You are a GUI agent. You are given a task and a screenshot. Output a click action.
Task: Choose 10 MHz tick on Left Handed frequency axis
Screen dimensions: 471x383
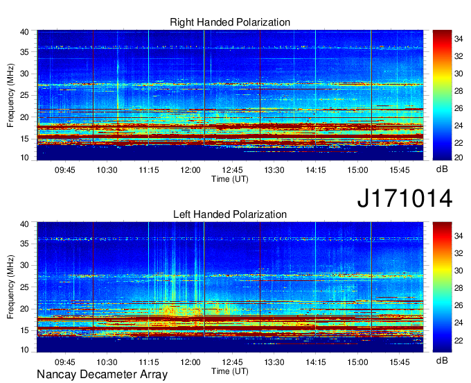click(x=24, y=350)
